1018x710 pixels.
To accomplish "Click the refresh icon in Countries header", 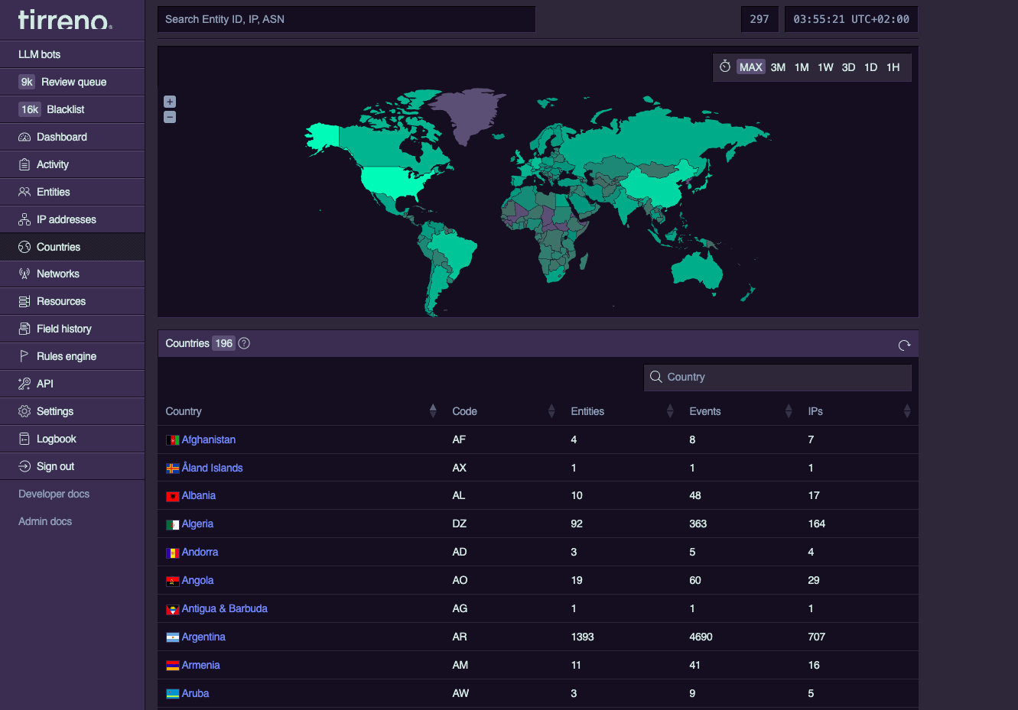I will [x=904, y=345].
